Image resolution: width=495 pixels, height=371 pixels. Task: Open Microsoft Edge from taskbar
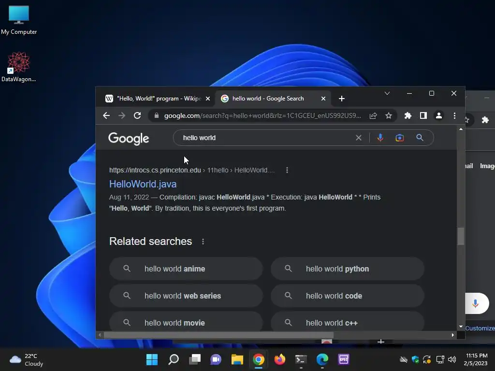click(322, 359)
